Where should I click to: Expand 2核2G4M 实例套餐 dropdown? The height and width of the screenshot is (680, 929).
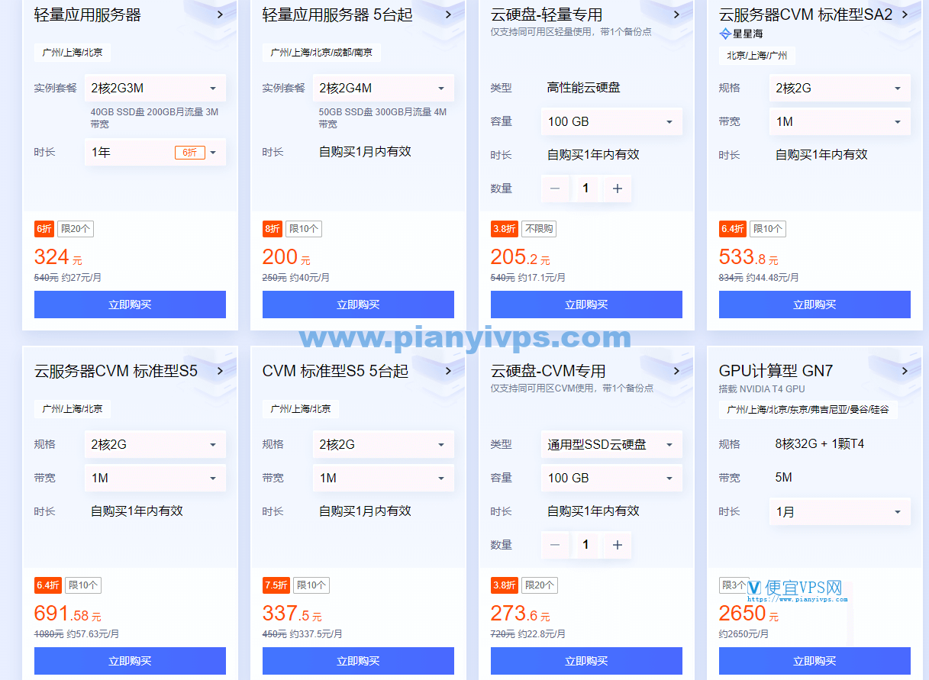(383, 88)
